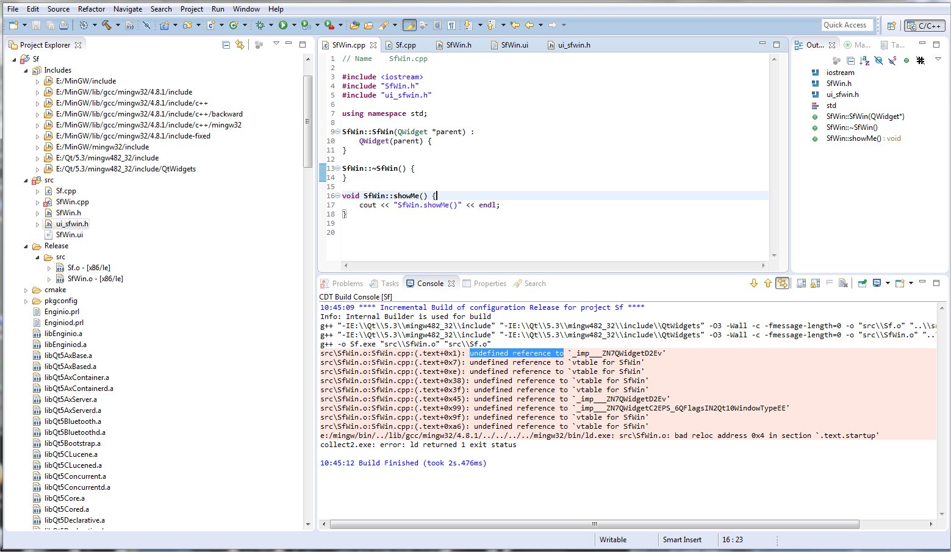Click Collapse All in Project Explorer
This screenshot has height=552, width=951.
[x=226, y=45]
